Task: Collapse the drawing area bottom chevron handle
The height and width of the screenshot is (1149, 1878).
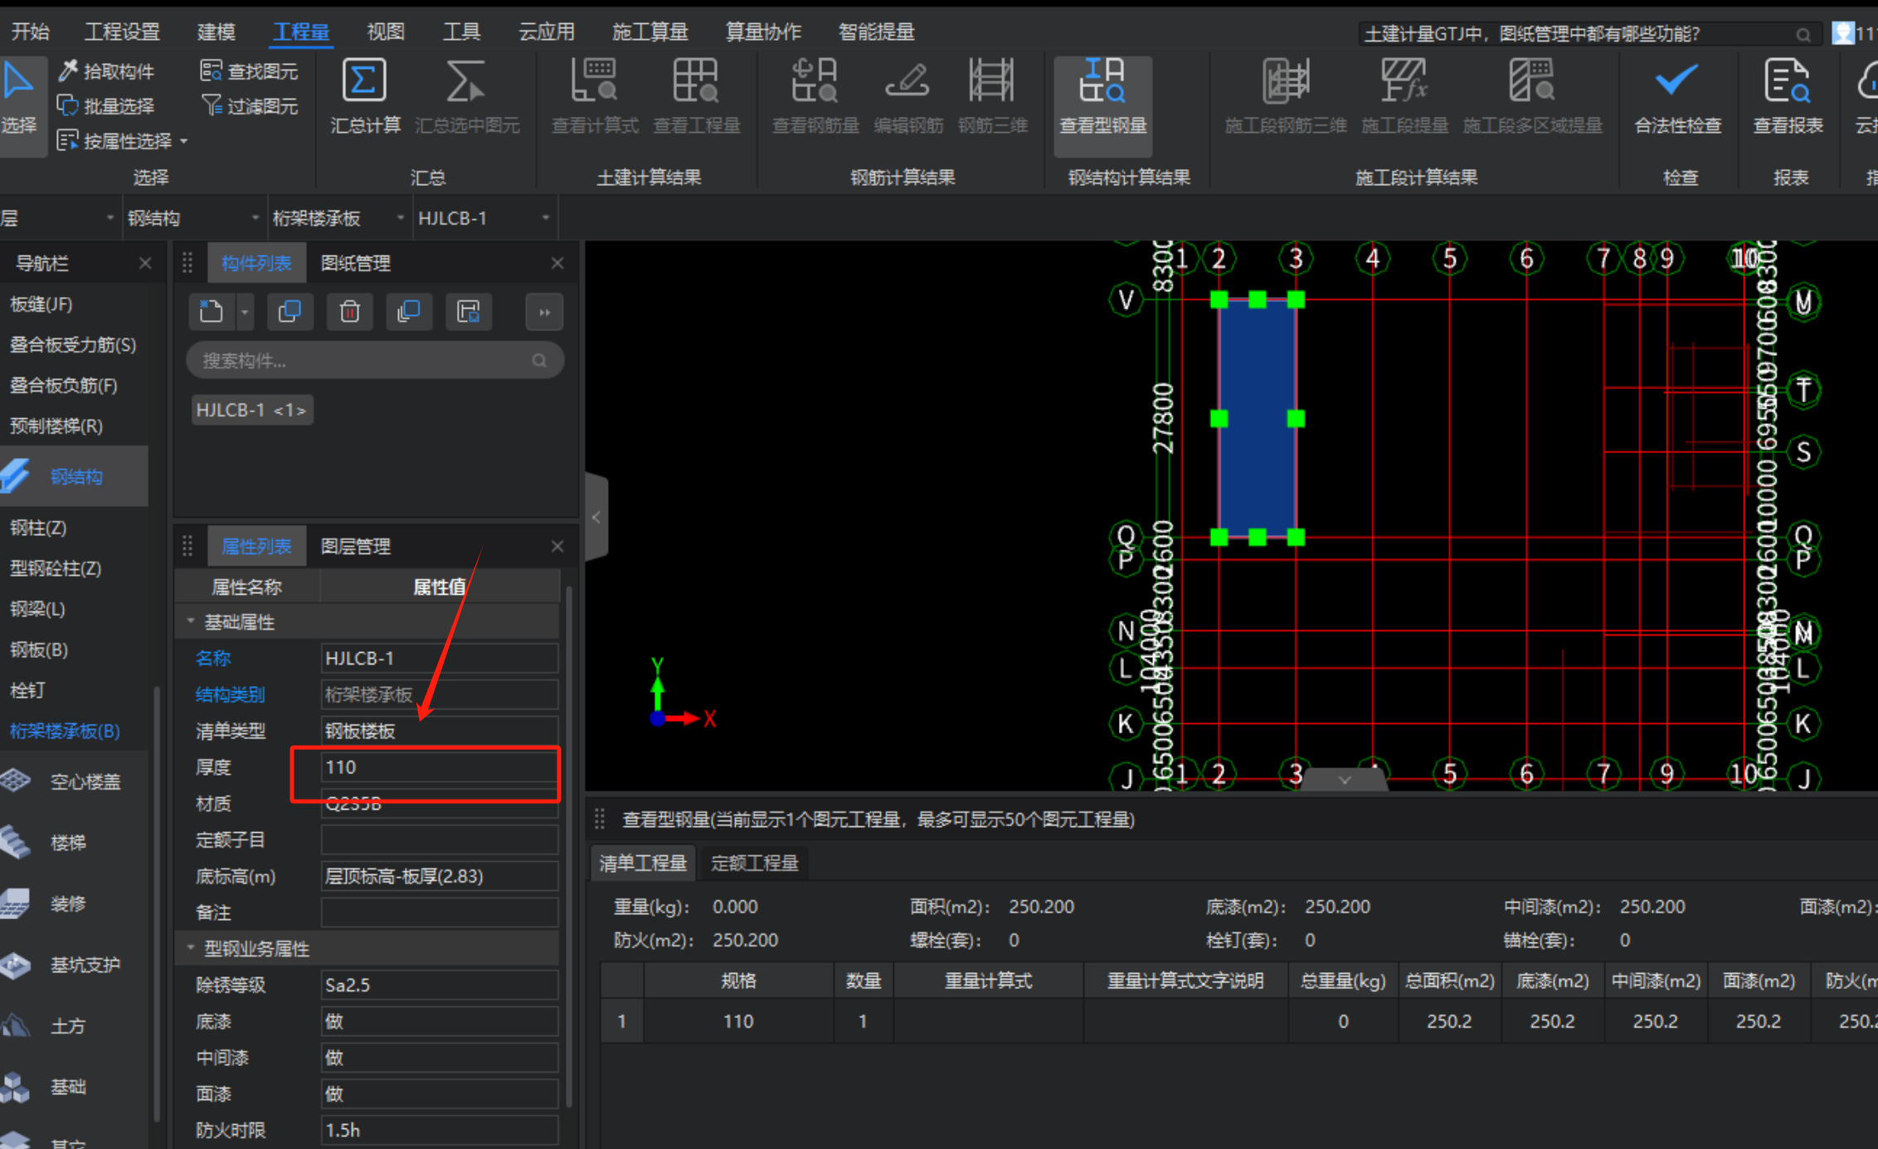Action: 1345,780
